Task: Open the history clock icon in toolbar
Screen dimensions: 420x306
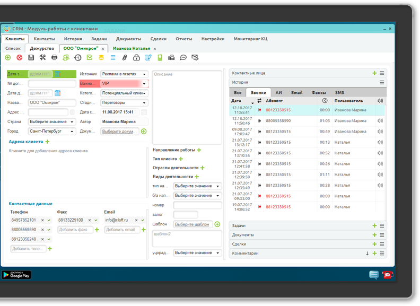Action: point(77,58)
